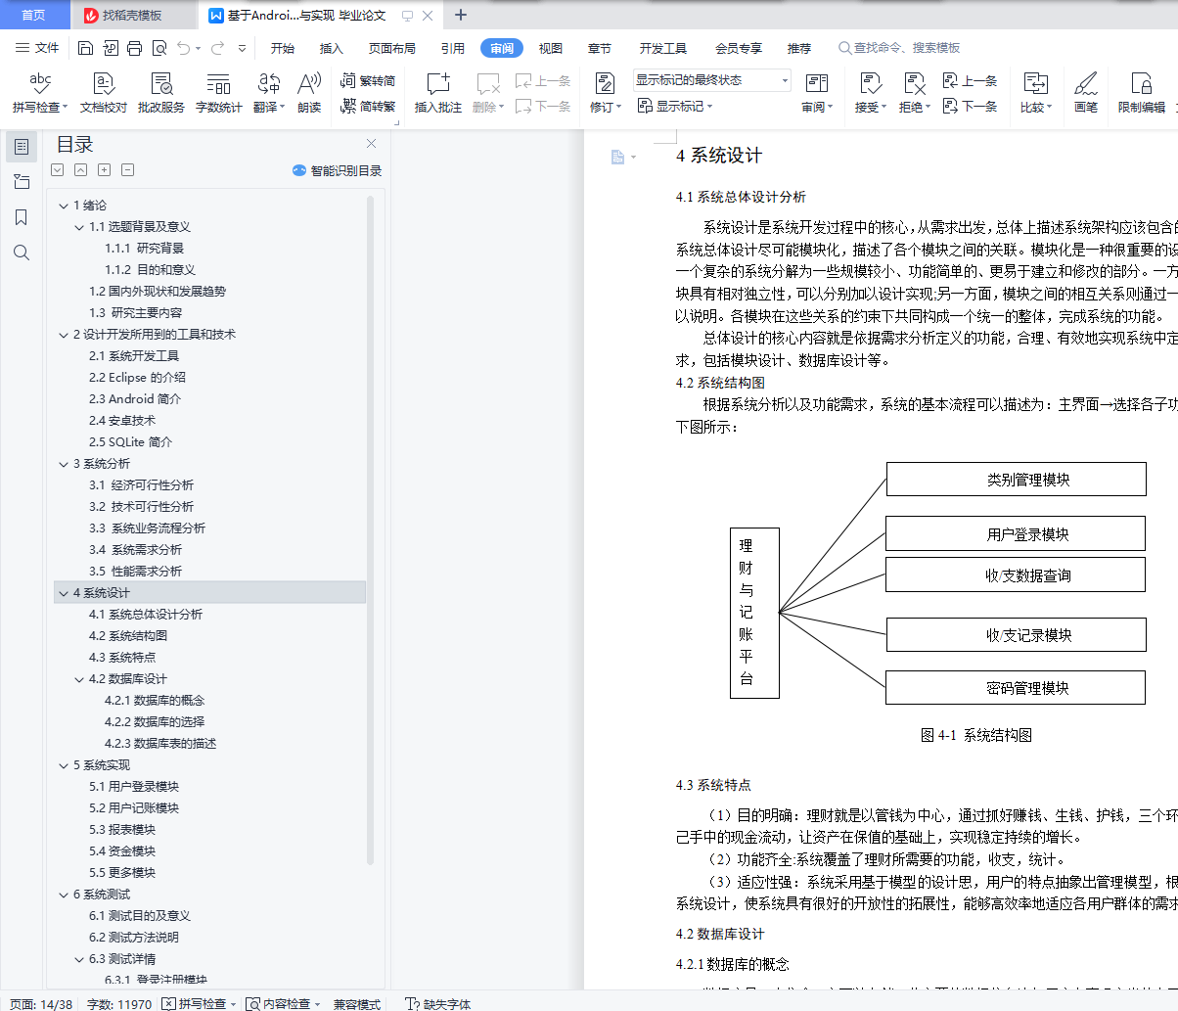Click the Redo arrow icon

(216, 48)
